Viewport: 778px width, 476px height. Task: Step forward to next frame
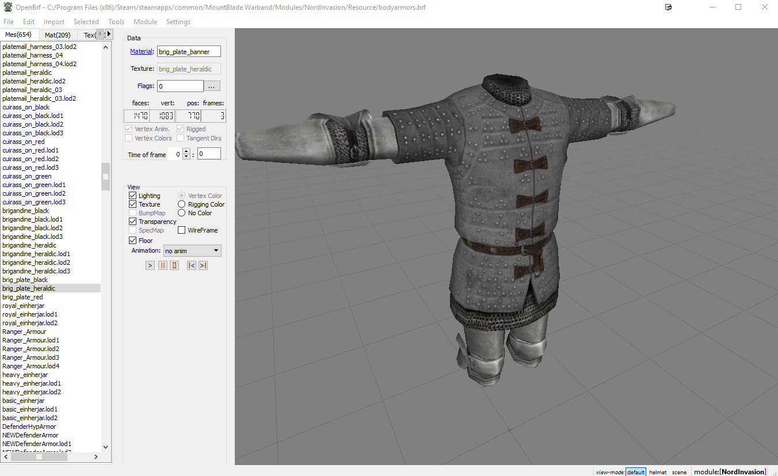(x=203, y=265)
